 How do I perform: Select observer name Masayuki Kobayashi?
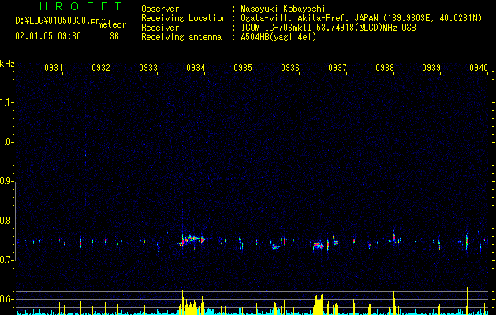coord(283,9)
